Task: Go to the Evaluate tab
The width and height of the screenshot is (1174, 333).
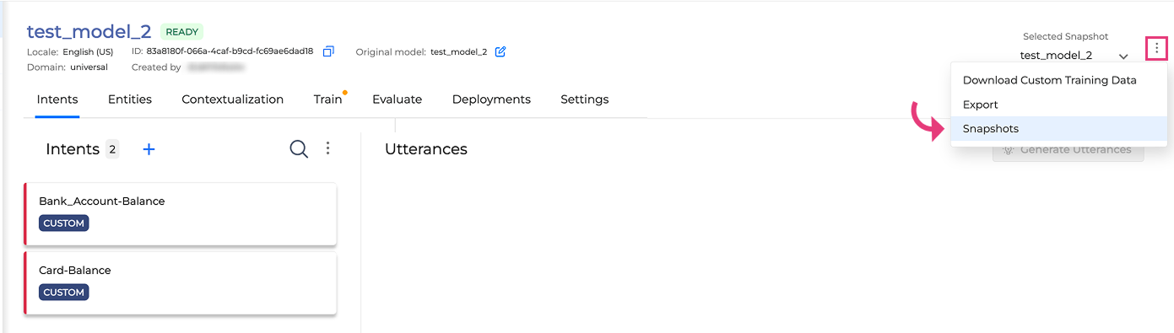Action: (398, 99)
